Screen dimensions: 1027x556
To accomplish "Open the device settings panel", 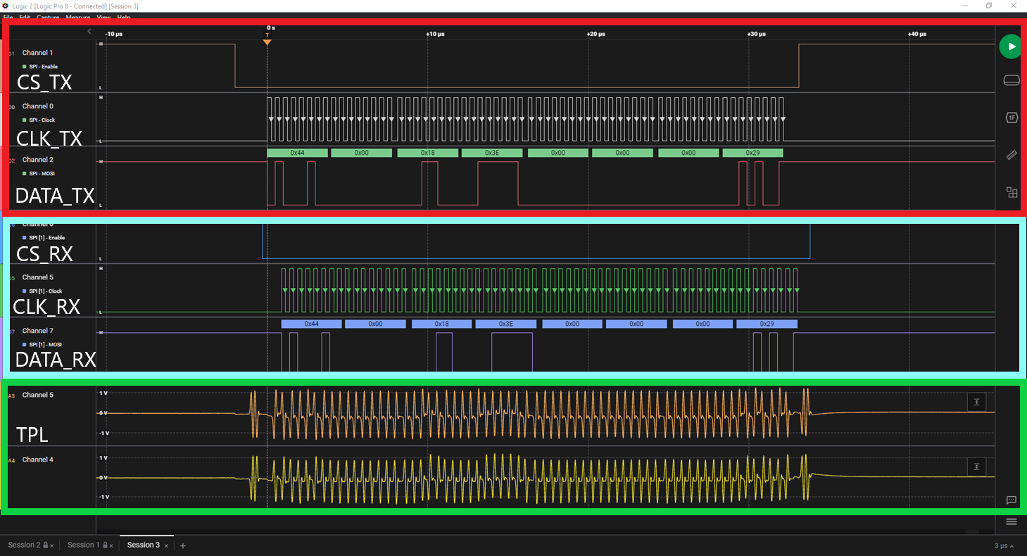I will coord(1011,80).
